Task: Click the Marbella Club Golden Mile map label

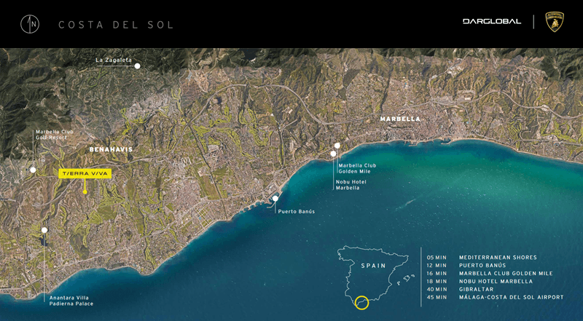Action: [357, 168]
